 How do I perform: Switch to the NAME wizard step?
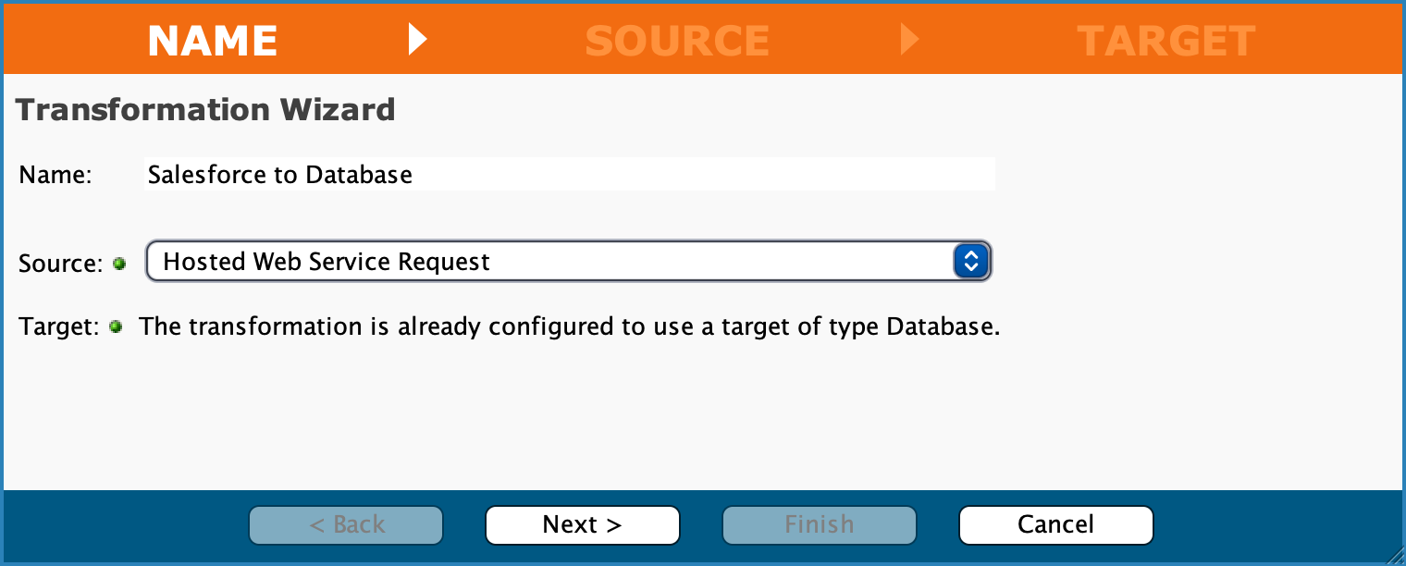point(212,39)
